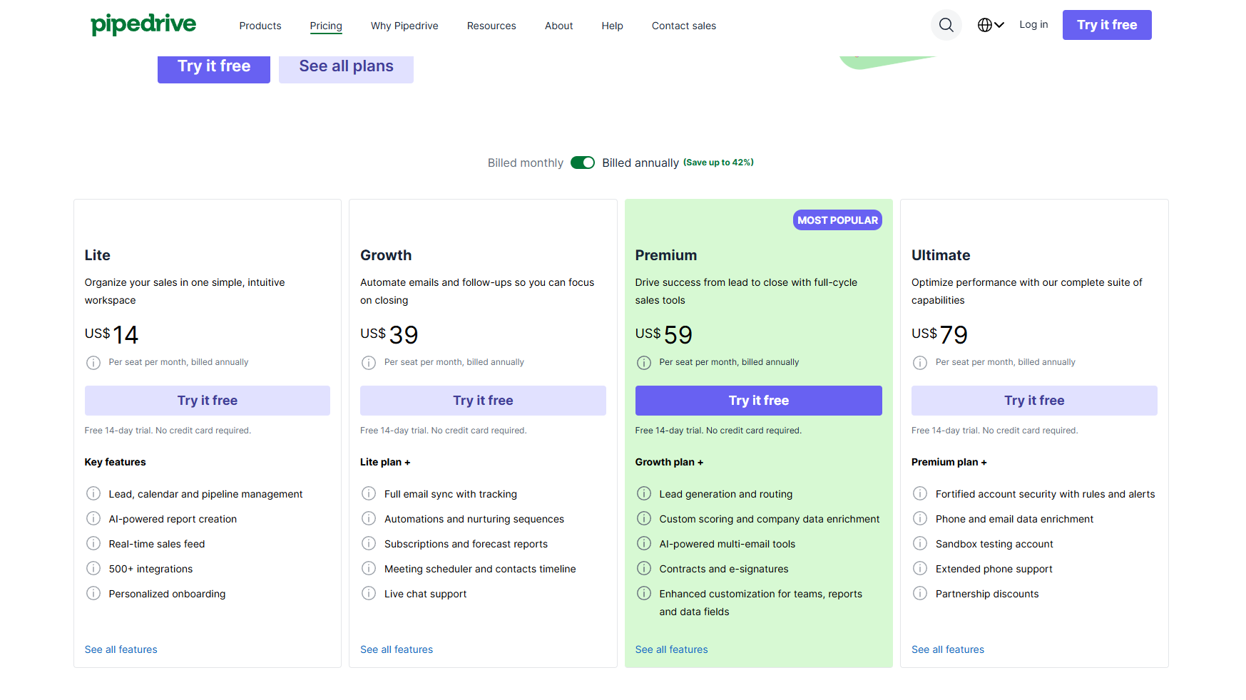This screenshot has width=1246, height=700.
Task: Click info icon for Live chat support
Action: point(369,593)
